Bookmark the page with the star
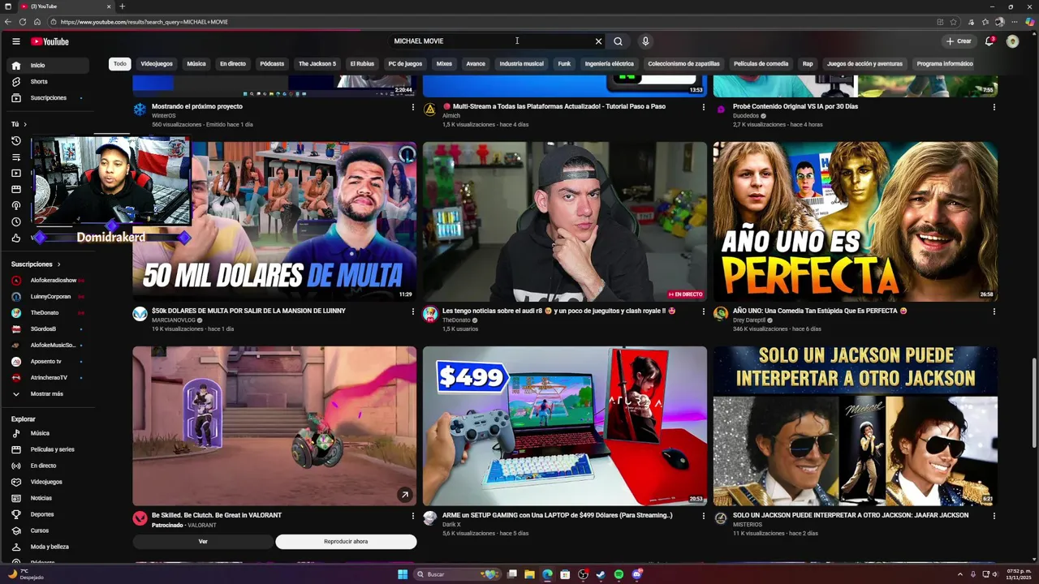Image resolution: width=1039 pixels, height=584 pixels. 954,22
